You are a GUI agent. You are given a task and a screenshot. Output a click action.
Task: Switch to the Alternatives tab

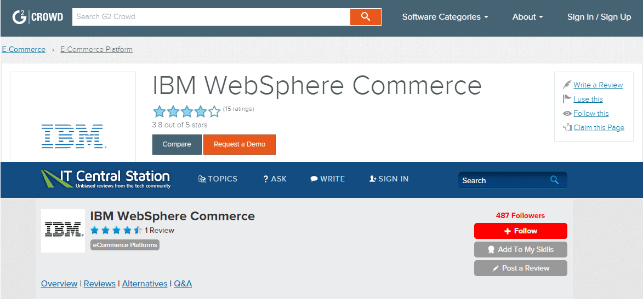(x=145, y=284)
